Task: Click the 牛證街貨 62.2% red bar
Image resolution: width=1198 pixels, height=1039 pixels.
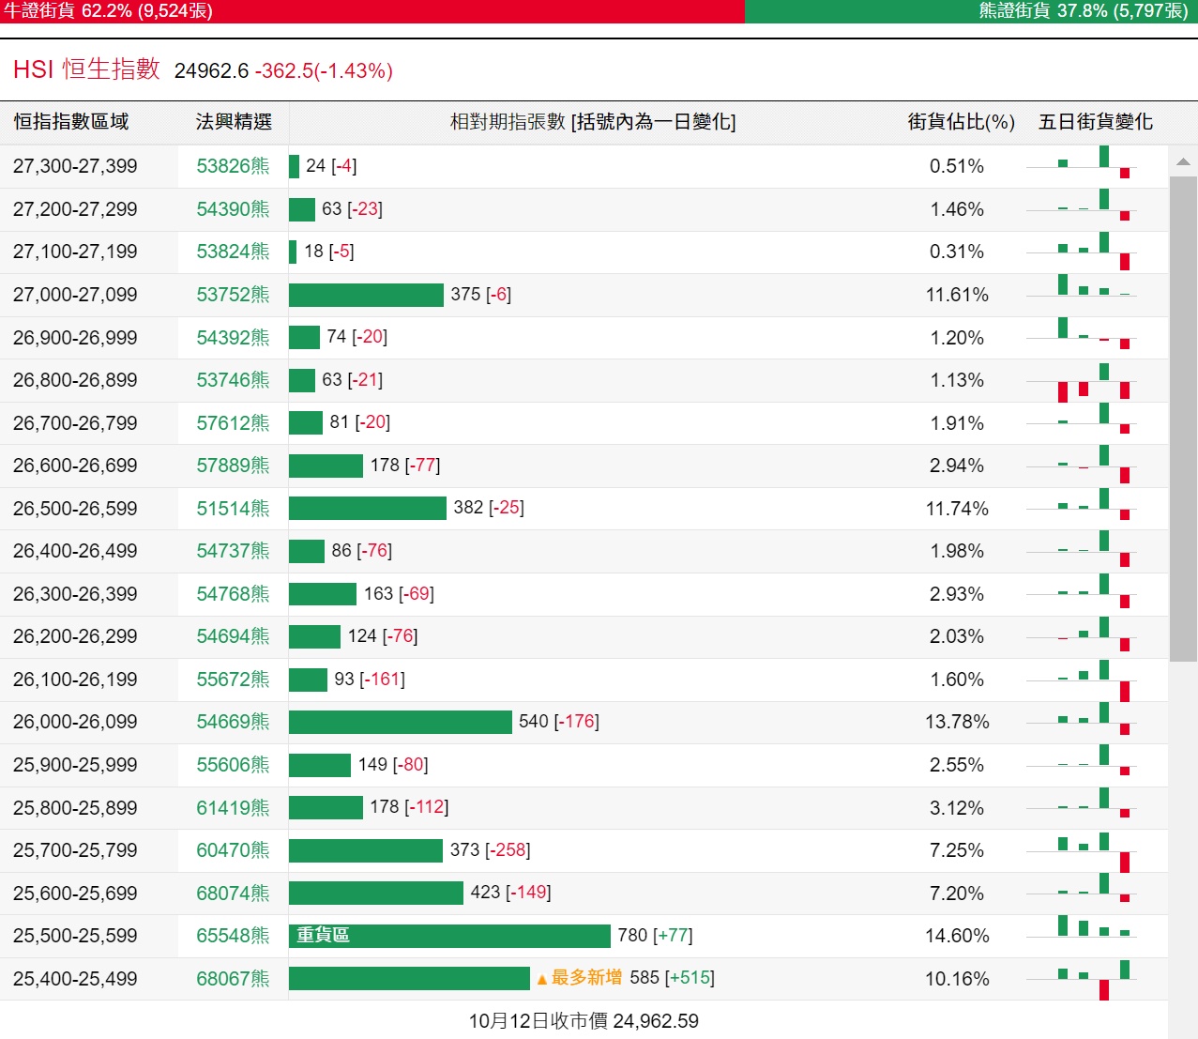Action: 372,11
